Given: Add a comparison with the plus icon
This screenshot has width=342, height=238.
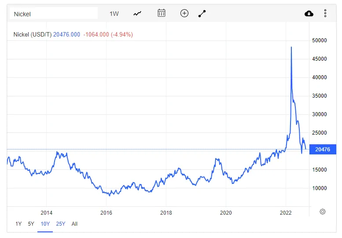Looking at the screenshot, I should 184,13.
